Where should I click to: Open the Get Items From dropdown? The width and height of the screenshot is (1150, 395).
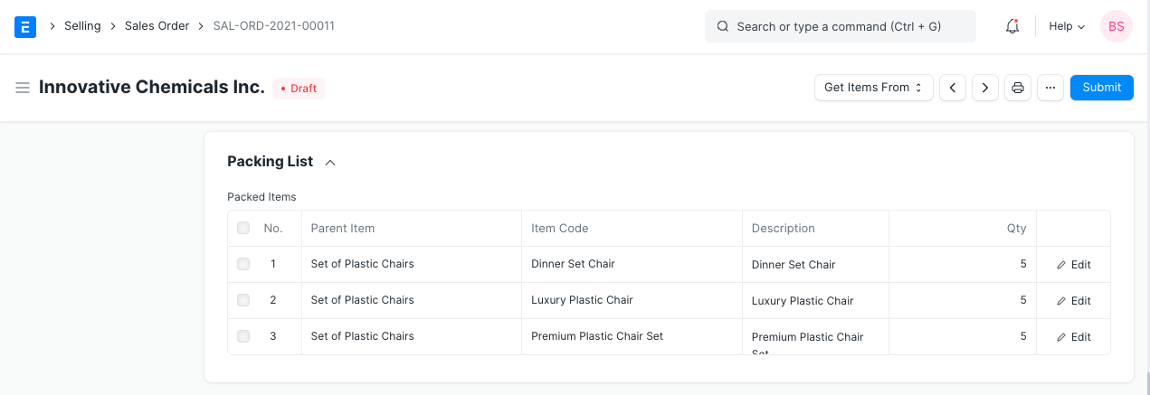[873, 88]
